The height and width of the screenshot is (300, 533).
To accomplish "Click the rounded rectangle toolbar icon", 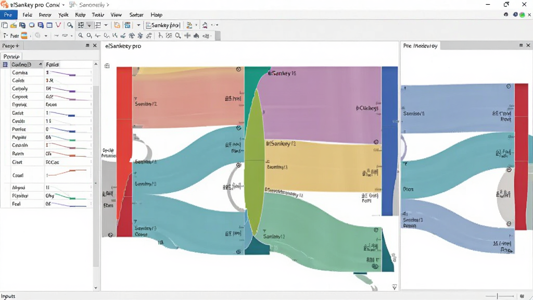I will (32, 25).
